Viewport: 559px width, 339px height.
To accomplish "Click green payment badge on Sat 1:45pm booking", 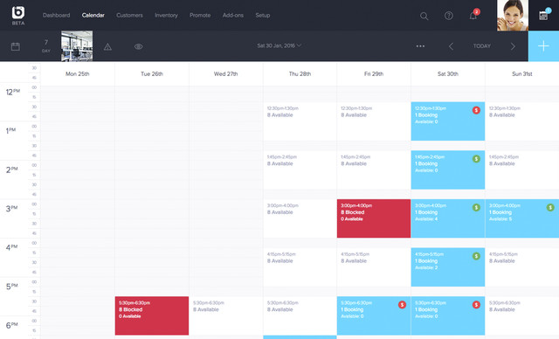I will click(x=476, y=159).
